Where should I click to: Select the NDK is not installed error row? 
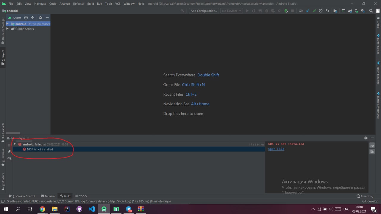coord(139,149)
